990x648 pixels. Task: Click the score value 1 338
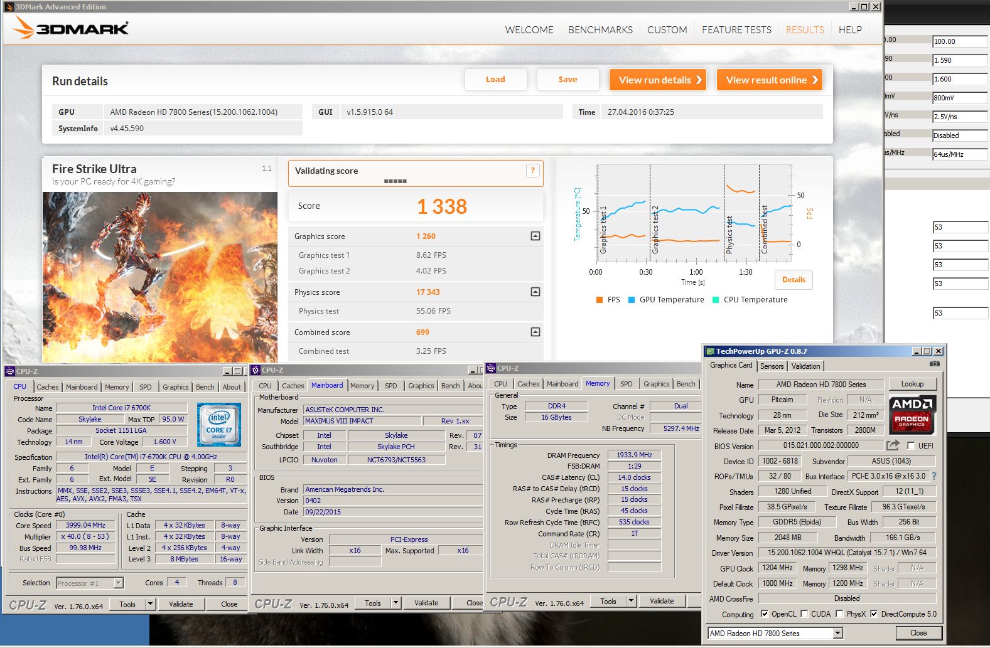click(442, 206)
